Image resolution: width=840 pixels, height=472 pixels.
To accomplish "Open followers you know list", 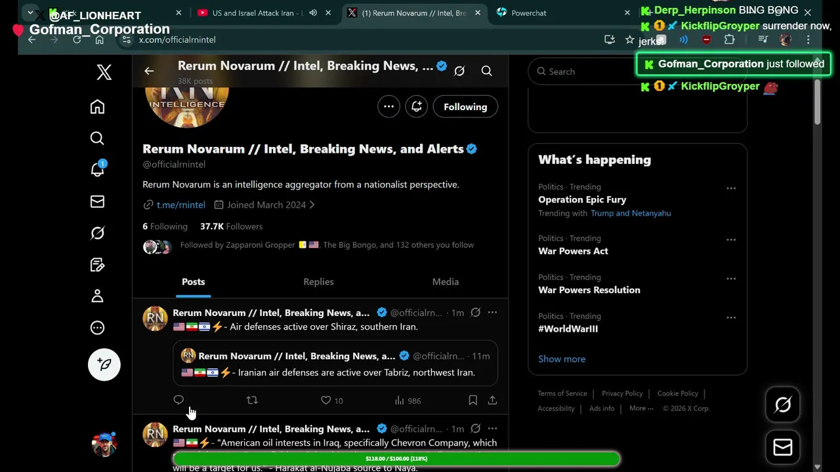I will click(308, 245).
